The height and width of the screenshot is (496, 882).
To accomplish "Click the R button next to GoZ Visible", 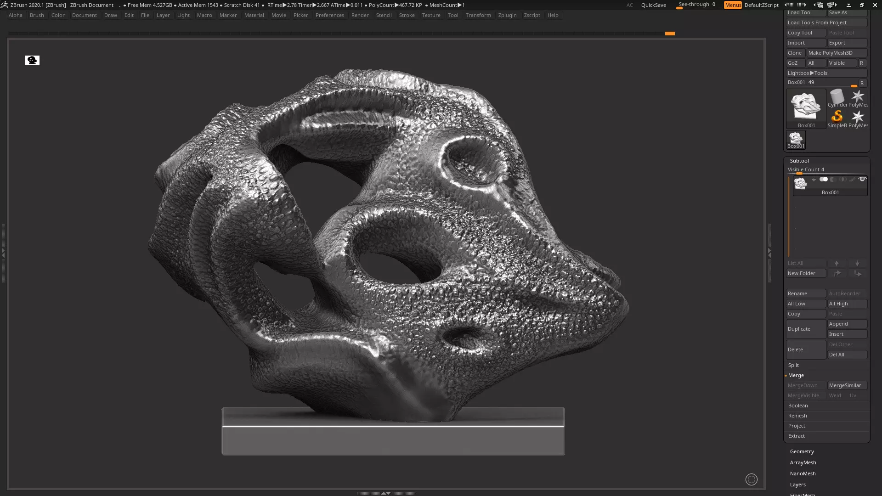I will (862, 63).
